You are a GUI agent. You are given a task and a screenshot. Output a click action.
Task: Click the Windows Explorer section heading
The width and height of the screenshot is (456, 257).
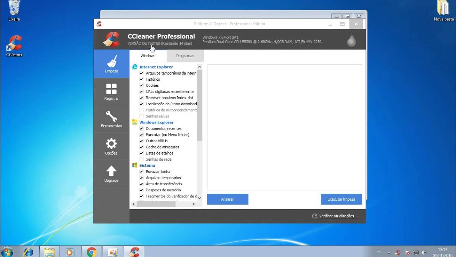point(156,122)
